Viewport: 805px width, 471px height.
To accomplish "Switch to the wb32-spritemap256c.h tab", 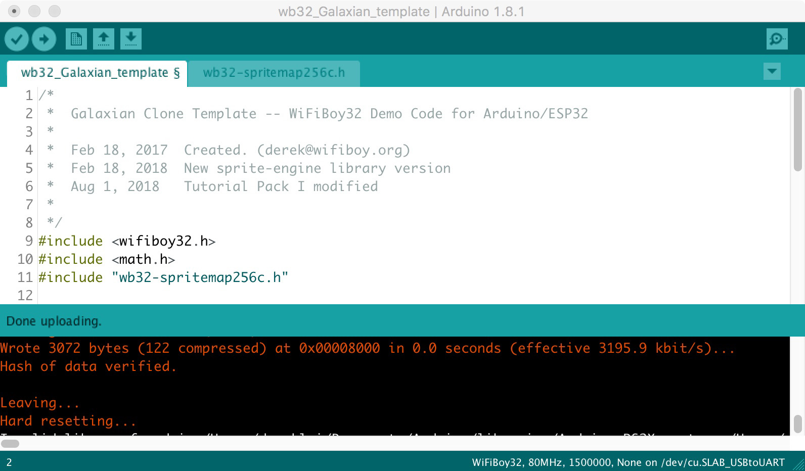I will click(x=274, y=73).
